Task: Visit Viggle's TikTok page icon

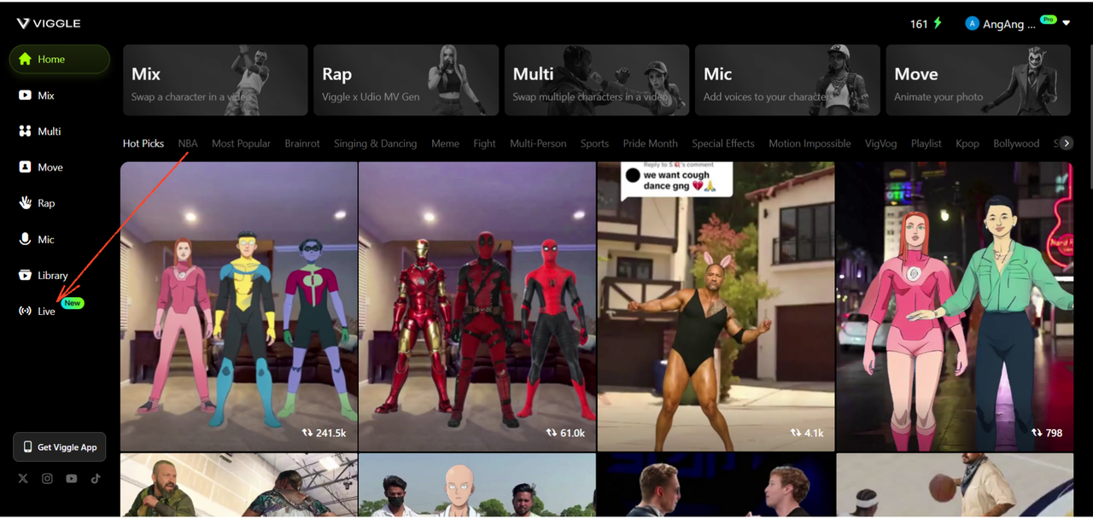Action: [96, 479]
